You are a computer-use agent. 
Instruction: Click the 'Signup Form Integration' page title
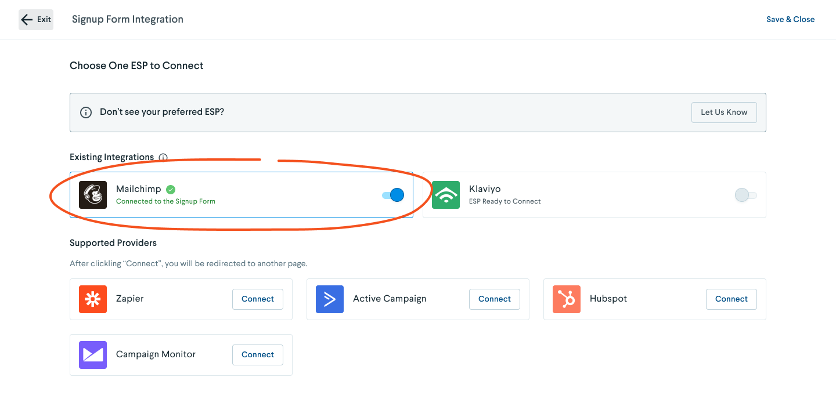(x=128, y=20)
